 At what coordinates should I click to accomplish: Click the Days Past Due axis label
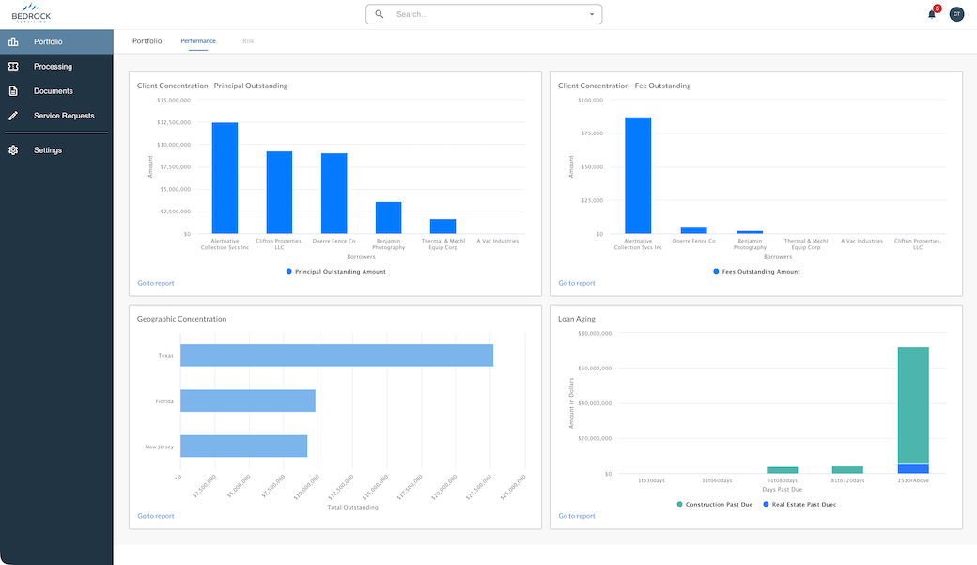point(782,490)
